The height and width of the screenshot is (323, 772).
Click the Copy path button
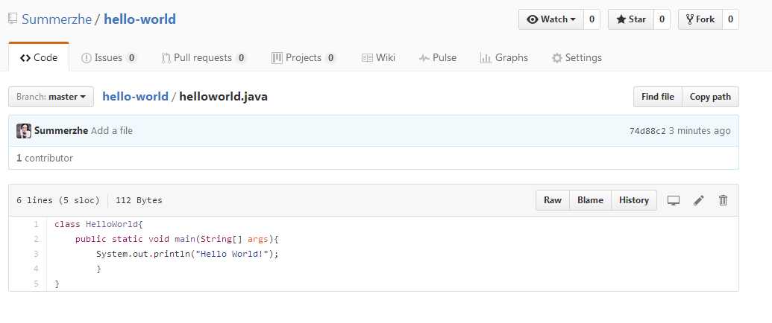point(710,97)
